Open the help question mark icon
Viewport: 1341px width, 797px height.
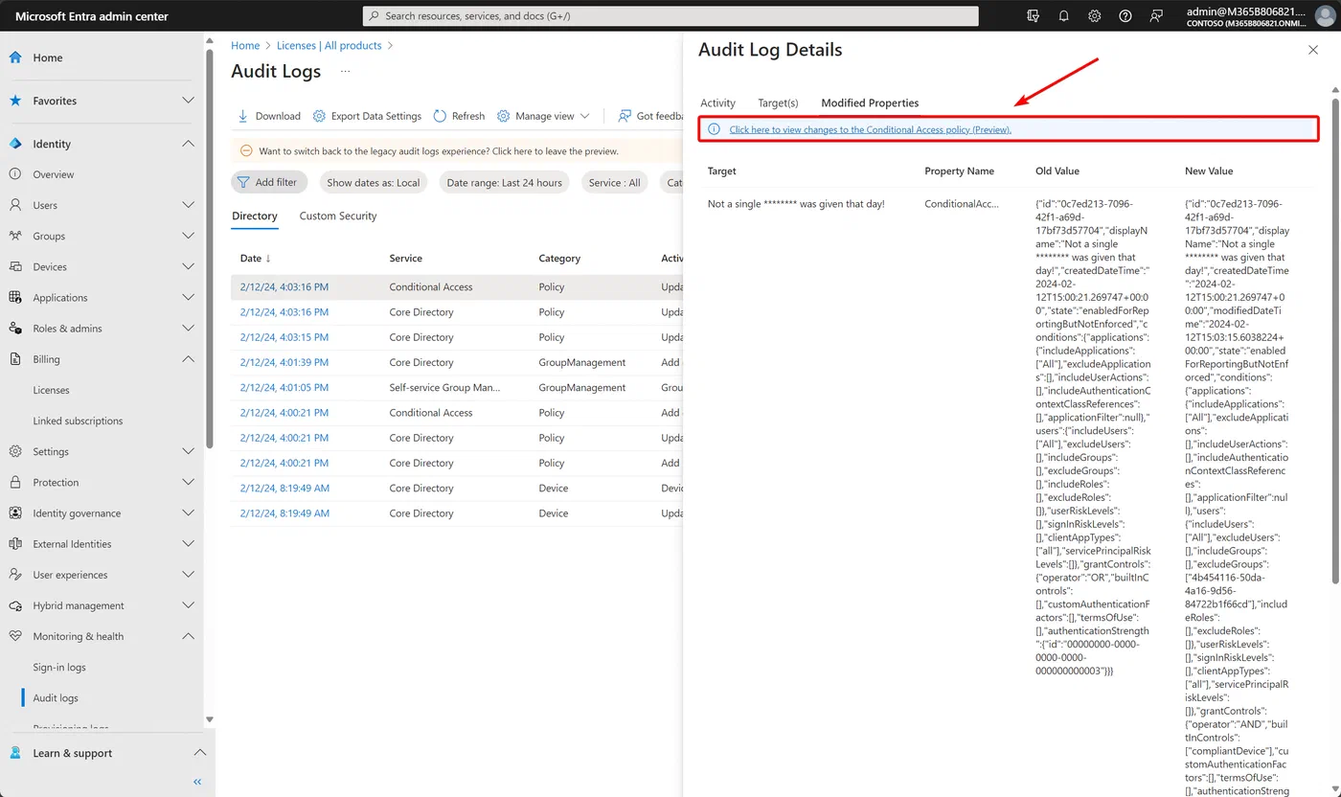click(x=1125, y=16)
